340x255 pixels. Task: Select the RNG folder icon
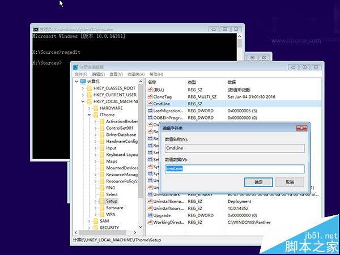pyautogui.click(x=101, y=188)
